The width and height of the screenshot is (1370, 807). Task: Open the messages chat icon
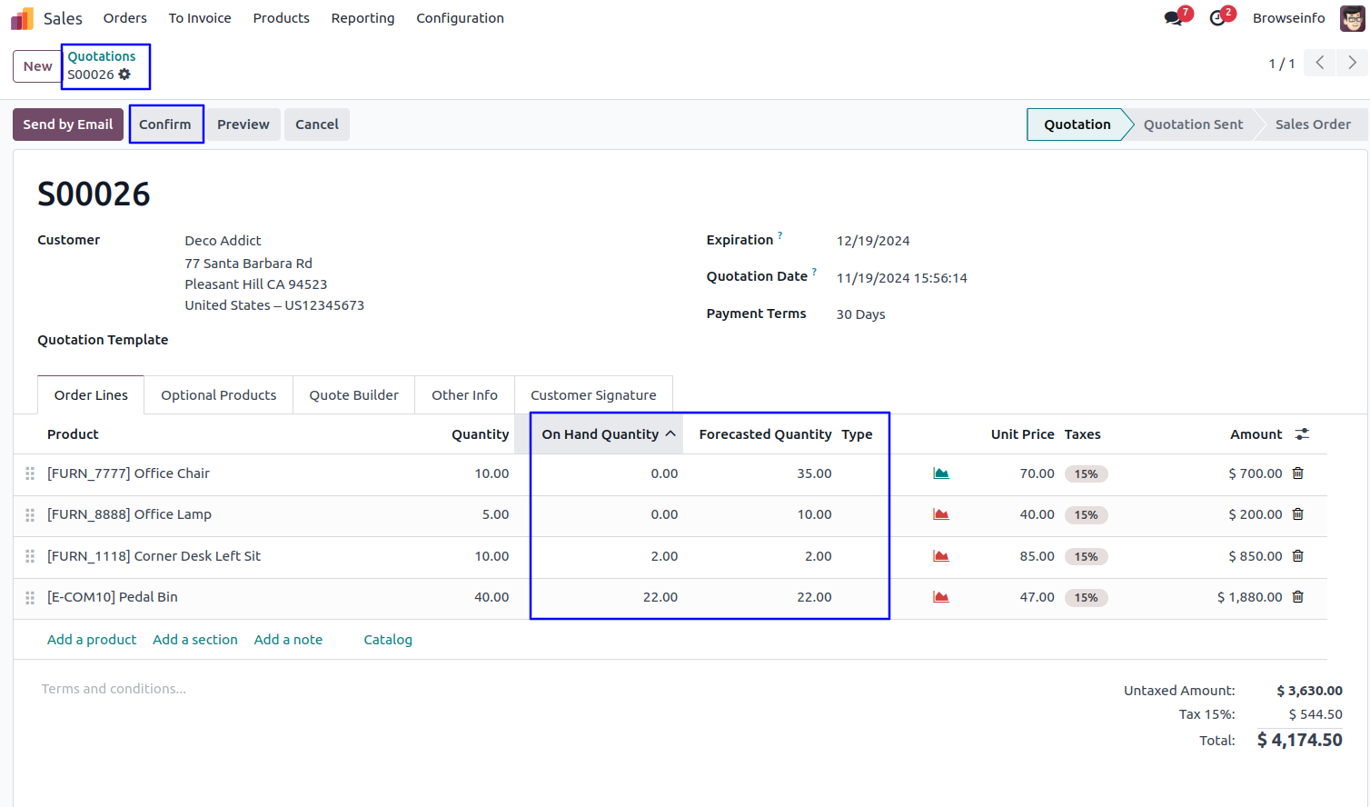[1173, 18]
